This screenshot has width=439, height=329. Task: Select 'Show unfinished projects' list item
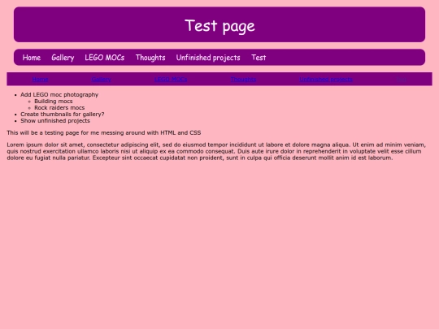click(55, 120)
